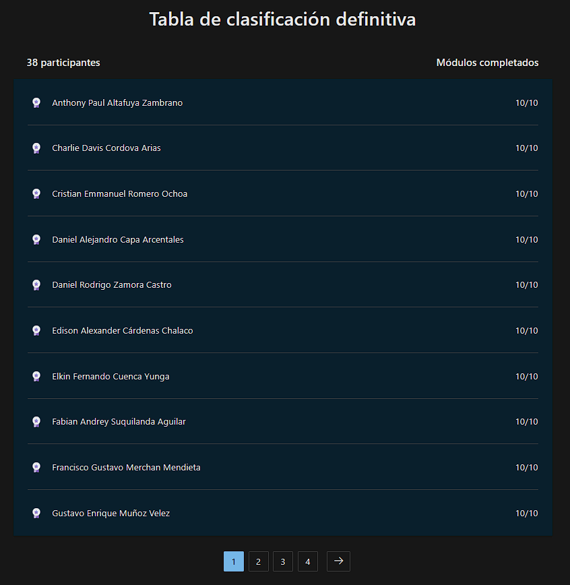The width and height of the screenshot is (570, 585).
Task: Click the name Daniel Alejandro Capa Arcentales
Action: coord(117,239)
